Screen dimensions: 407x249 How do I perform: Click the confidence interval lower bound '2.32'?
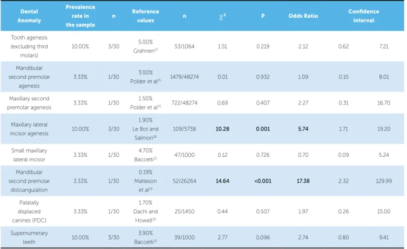click(343, 181)
